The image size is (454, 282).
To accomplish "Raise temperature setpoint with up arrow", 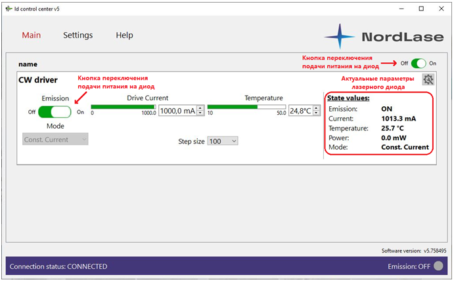I will tap(315, 108).
